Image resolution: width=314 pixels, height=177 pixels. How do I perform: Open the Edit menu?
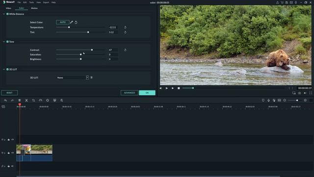25,2
